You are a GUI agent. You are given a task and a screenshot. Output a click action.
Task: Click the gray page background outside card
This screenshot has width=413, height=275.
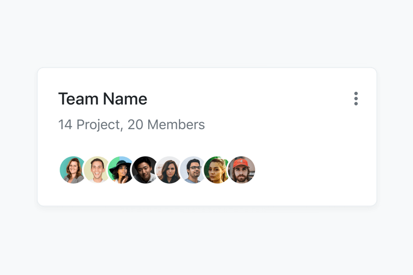(206, 242)
